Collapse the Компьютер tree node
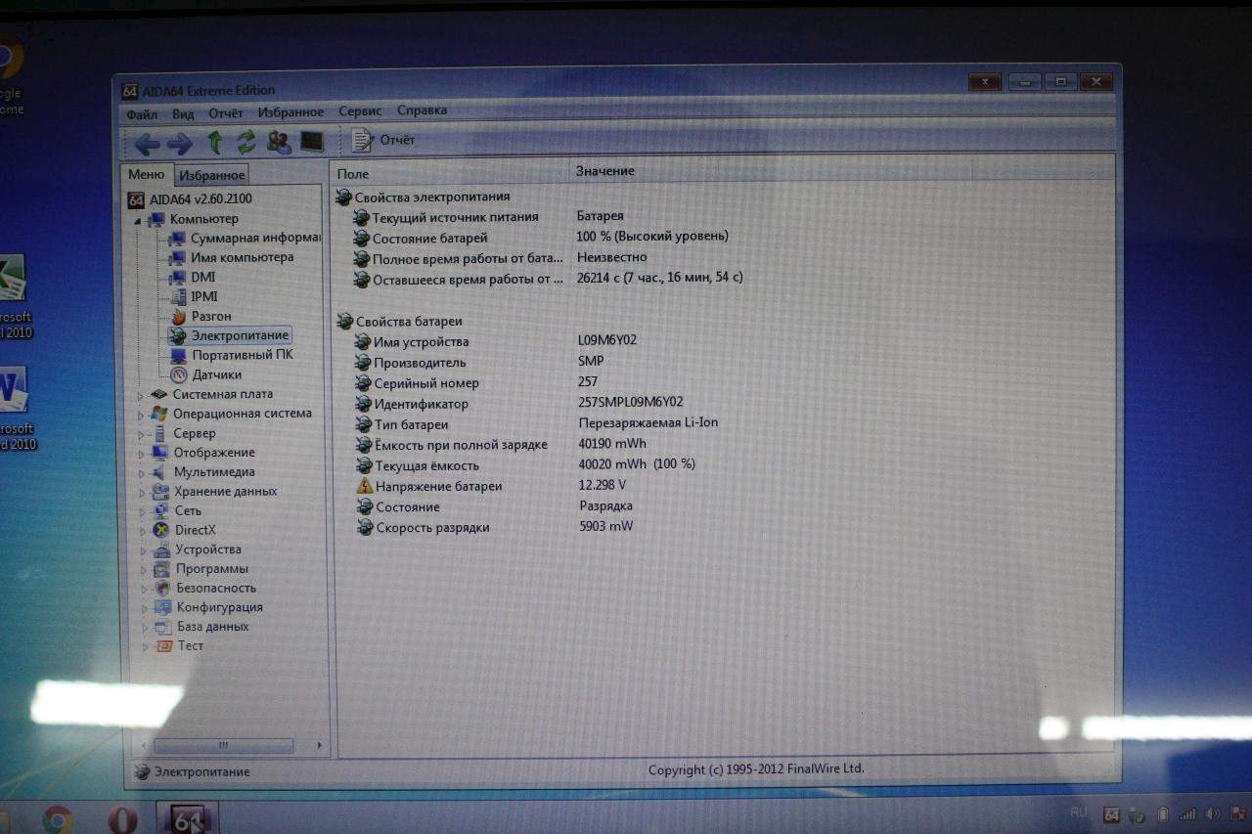Viewport: 1252px width, 834px height. pyautogui.click(x=137, y=220)
